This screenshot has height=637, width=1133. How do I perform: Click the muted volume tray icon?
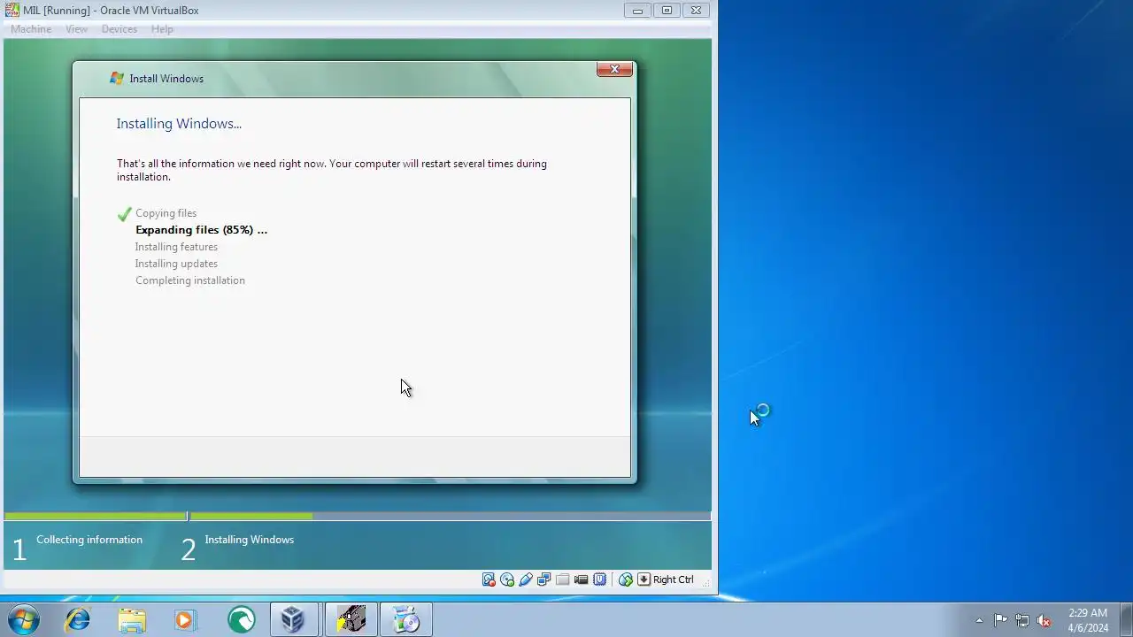tap(1044, 620)
